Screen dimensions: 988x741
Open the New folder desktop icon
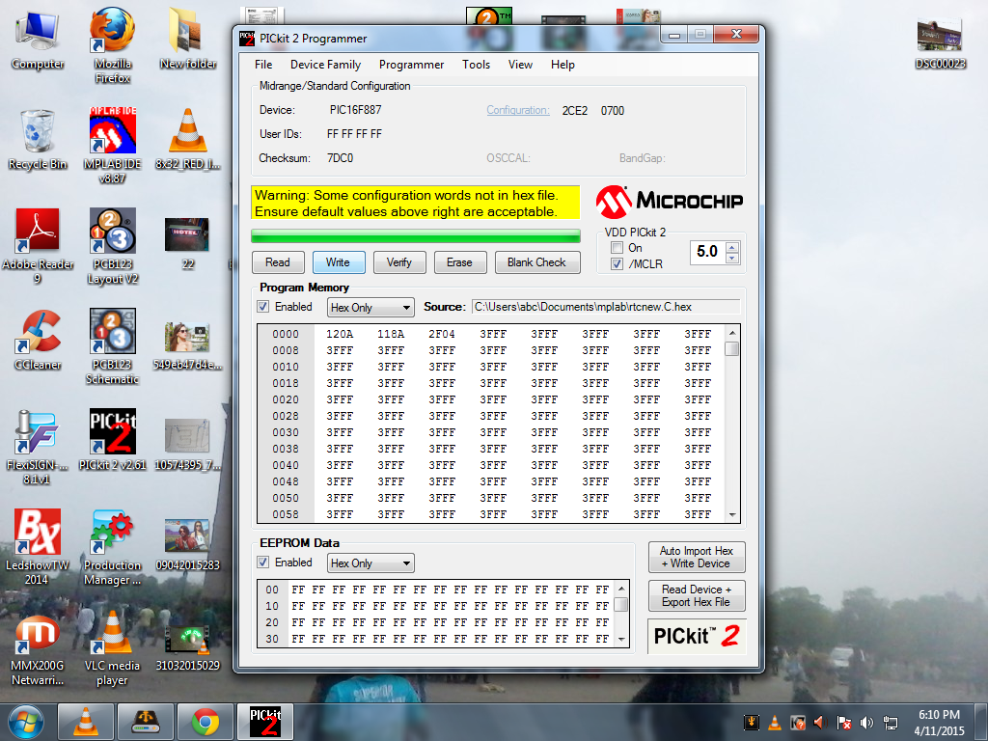click(x=188, y=39)
